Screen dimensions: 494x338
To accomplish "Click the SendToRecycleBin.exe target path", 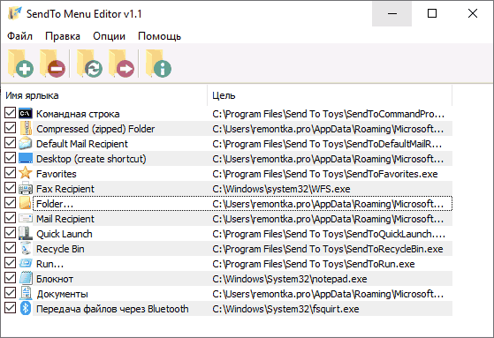I will coord(328,249).
